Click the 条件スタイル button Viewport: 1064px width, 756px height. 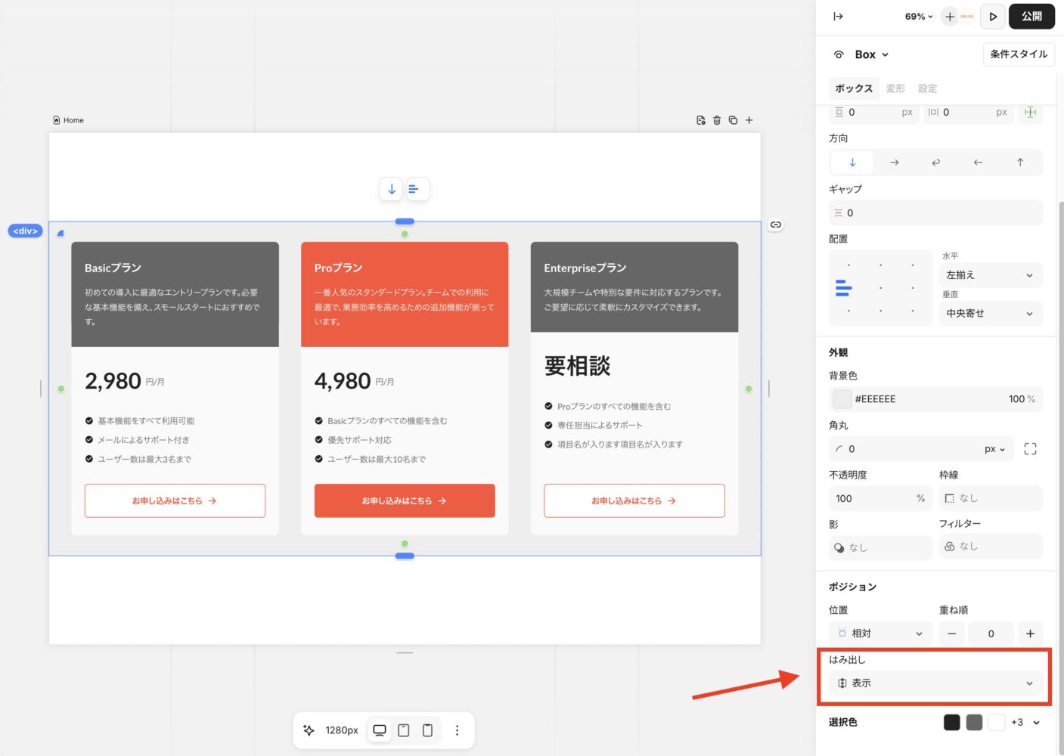[1019, 54]
